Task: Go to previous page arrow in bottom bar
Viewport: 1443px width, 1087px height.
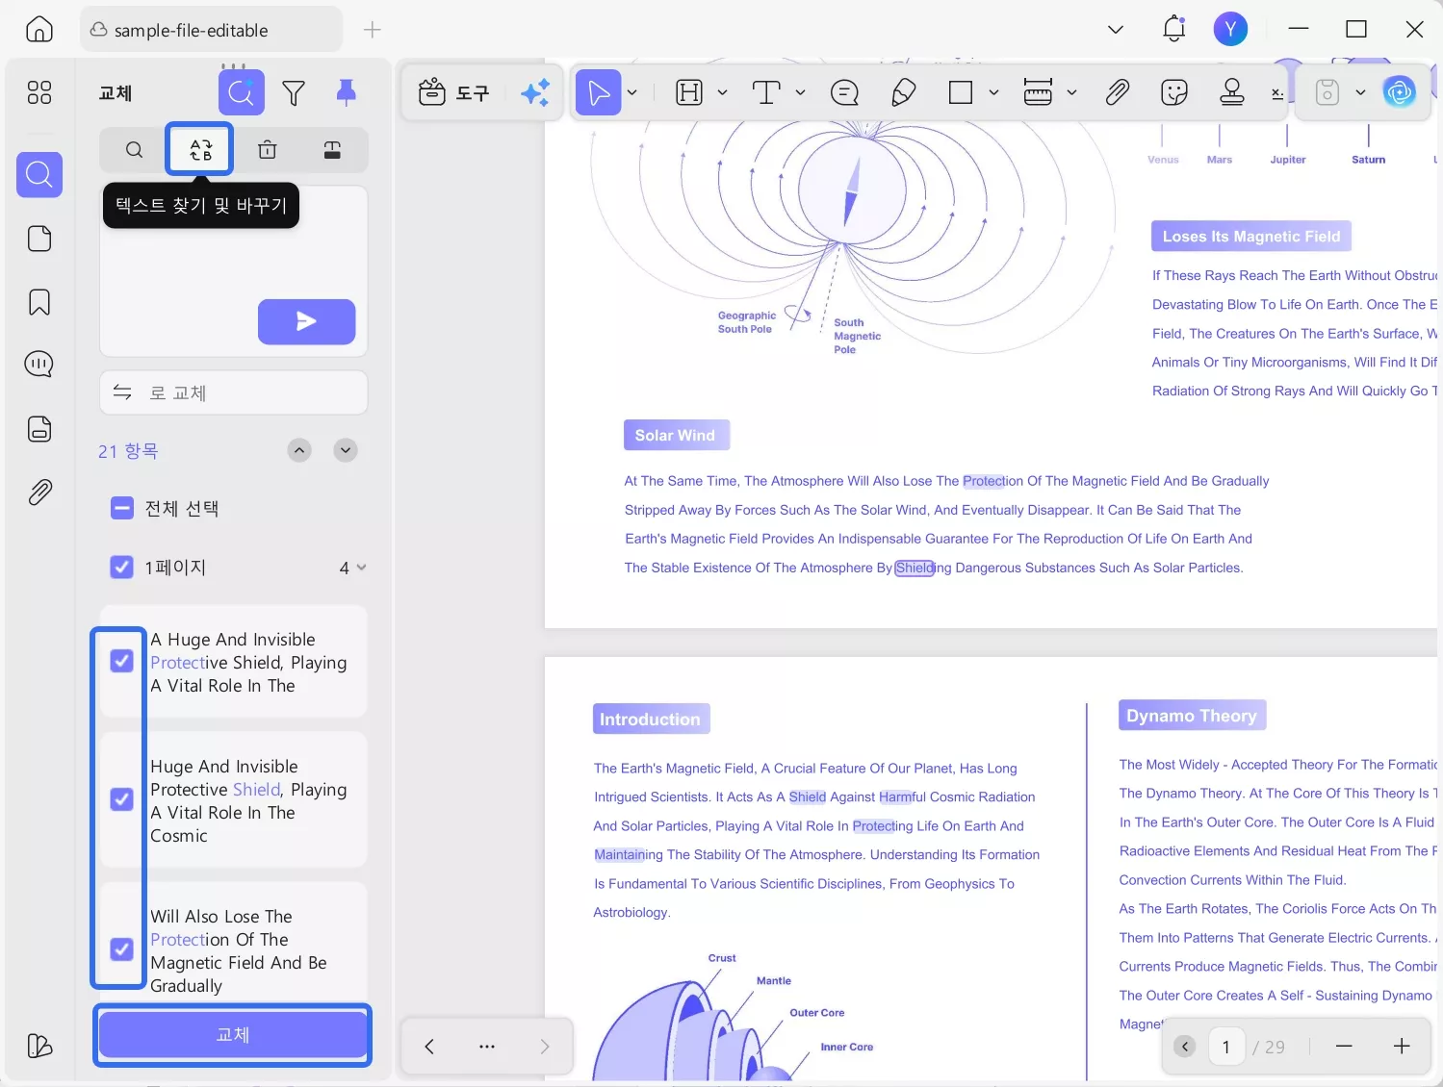Action: click(429, 1047)
